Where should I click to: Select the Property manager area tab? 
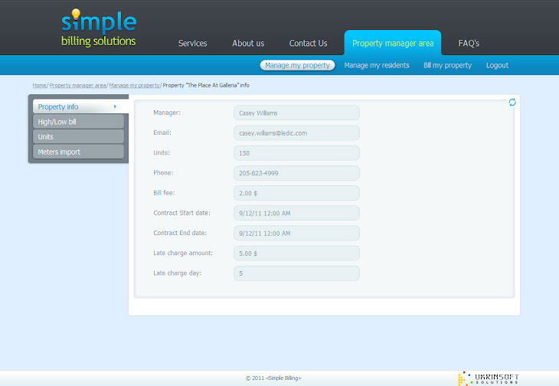point(393,43)
